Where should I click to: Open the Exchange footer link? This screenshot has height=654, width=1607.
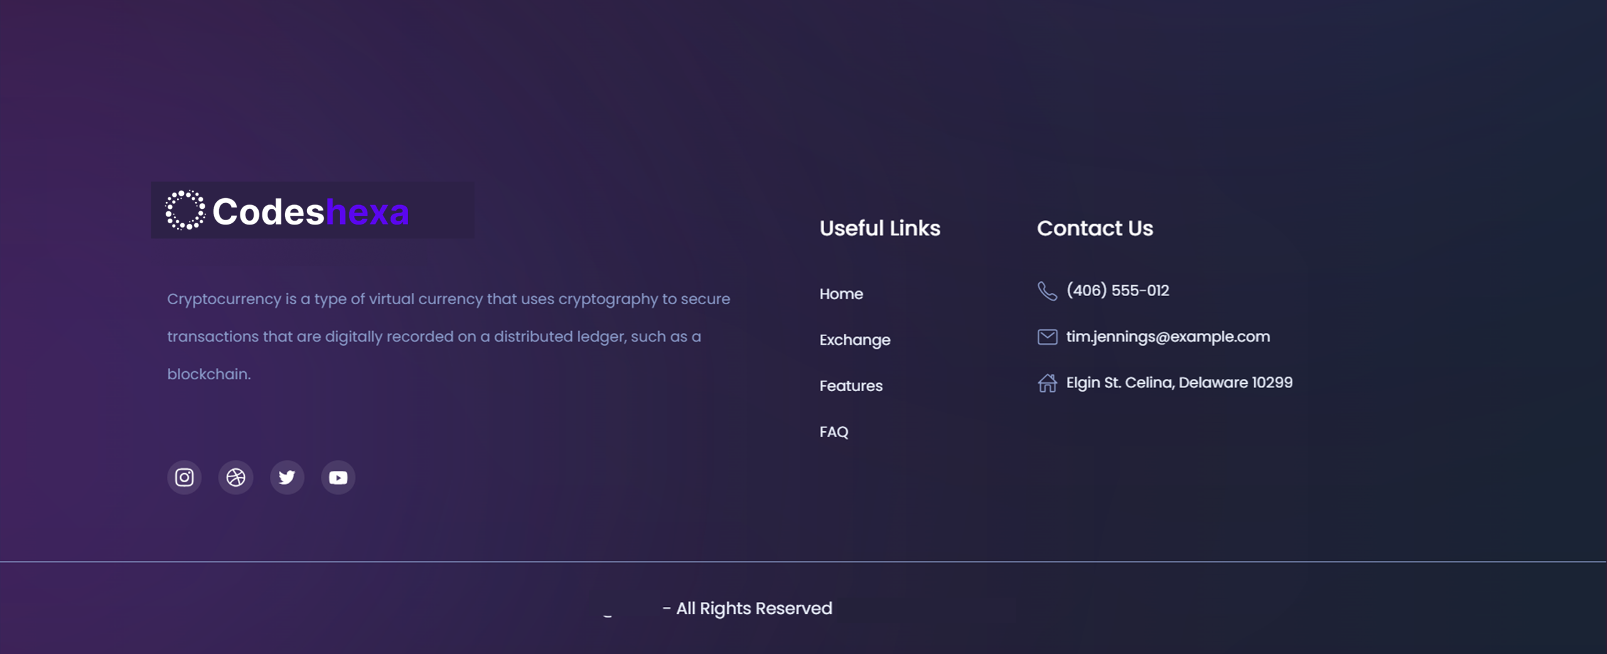(855, 340)
